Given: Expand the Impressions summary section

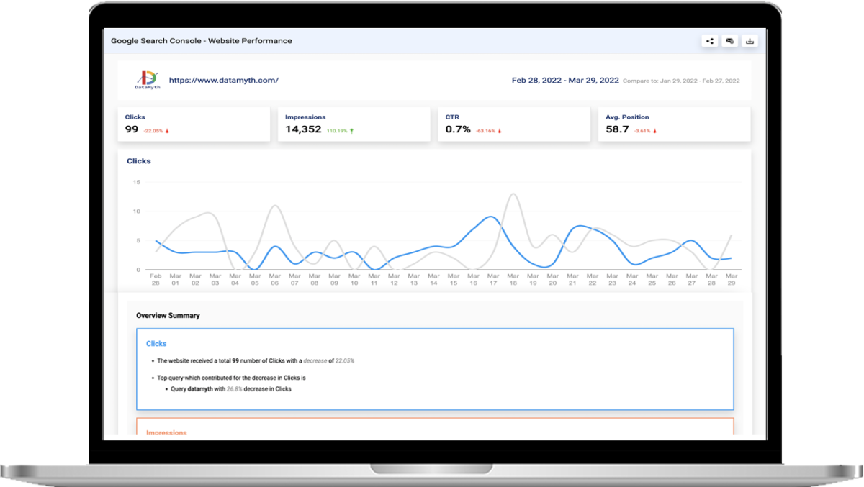Looking at the screenshot, I should (166, 432).
